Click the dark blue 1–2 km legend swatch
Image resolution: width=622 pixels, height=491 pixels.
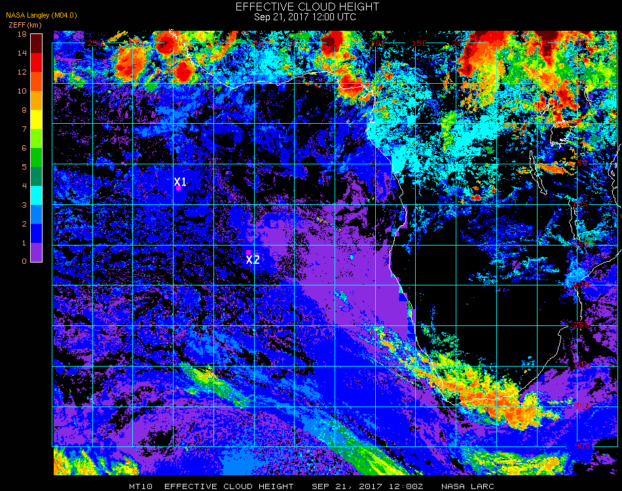[36, 234]
